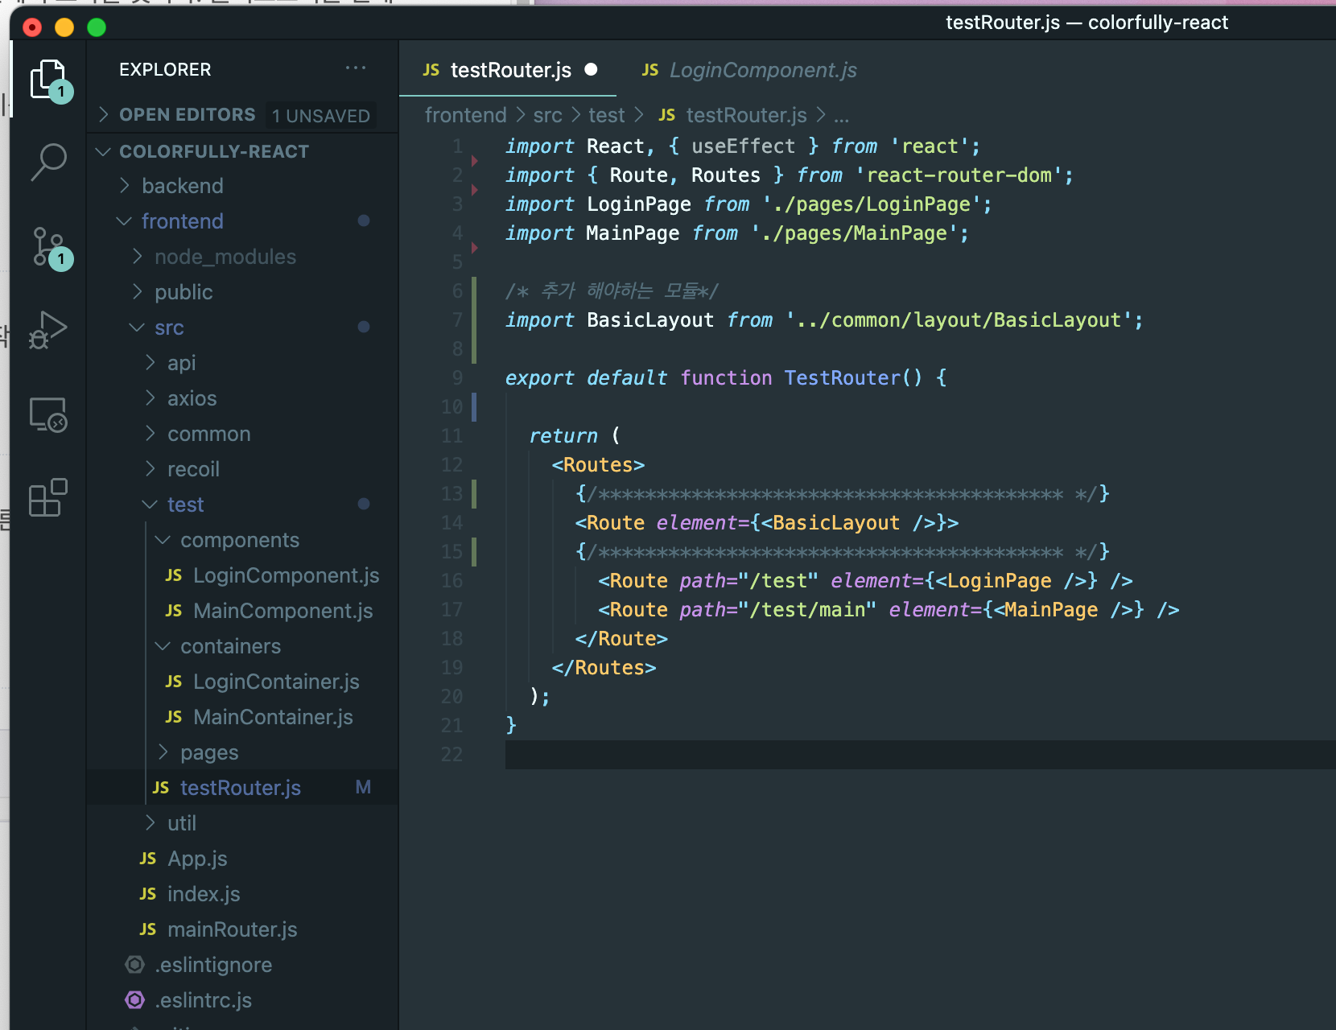Switch to the testRouter.js editor tab
The height and width of the screenshot is (1030, 1336).
point(508,70)
